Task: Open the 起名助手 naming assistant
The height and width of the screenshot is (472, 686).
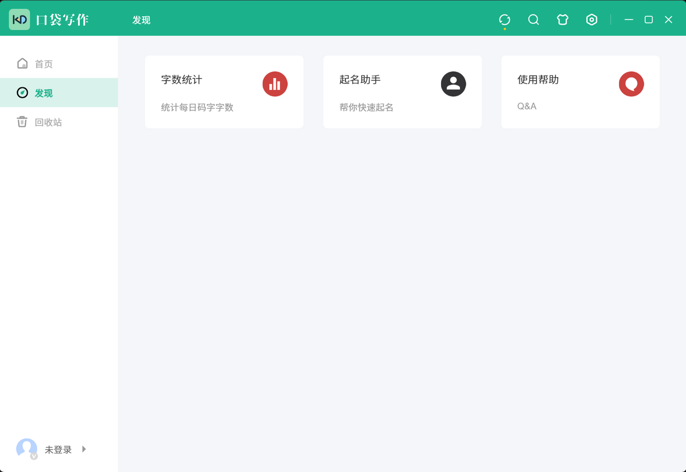Action: pos(402,92)
